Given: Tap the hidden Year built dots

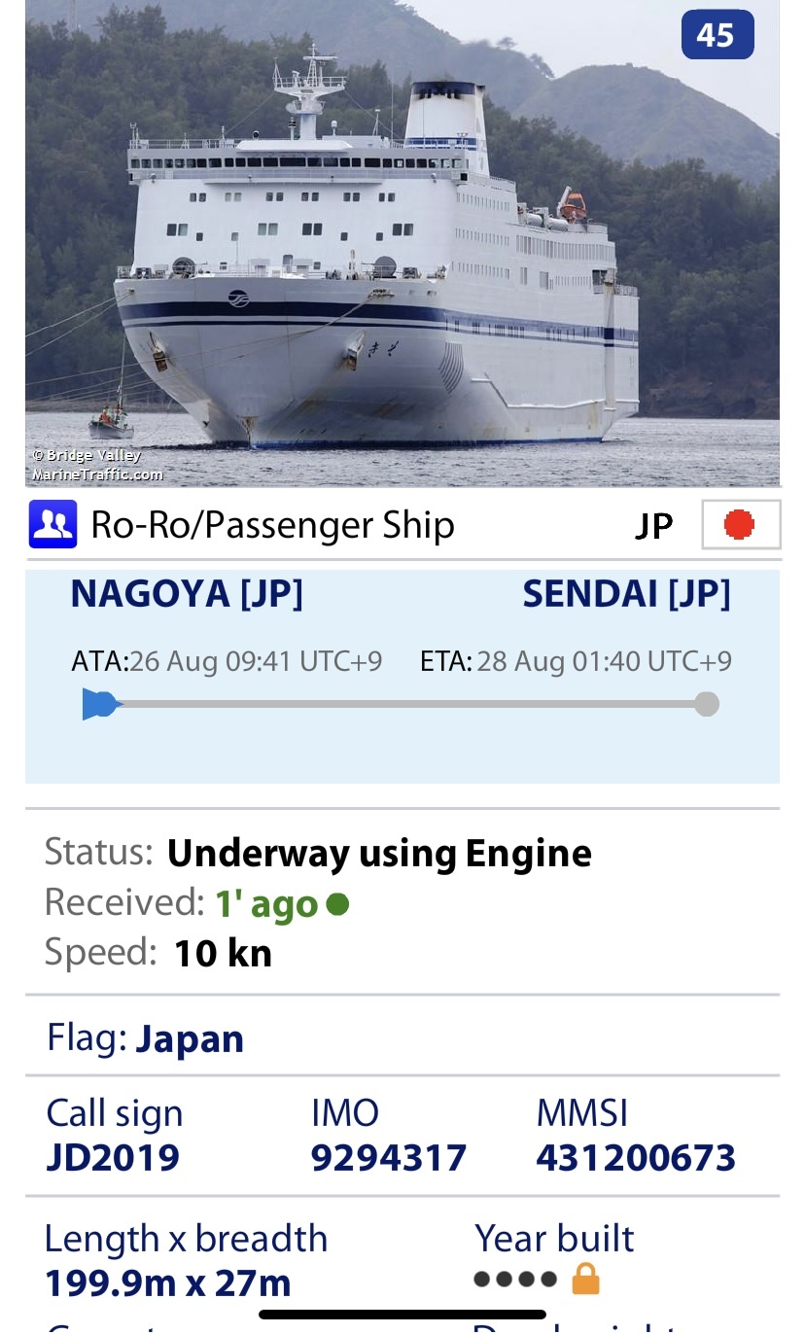Looking at the screenshot, I should click(x=515, y=1279).
